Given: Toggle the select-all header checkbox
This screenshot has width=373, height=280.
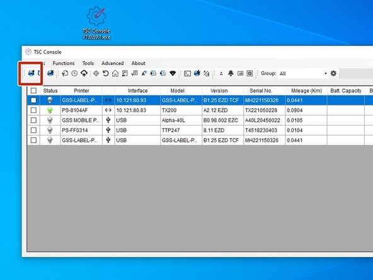Looking at the screenshot, I should point(33,90).
